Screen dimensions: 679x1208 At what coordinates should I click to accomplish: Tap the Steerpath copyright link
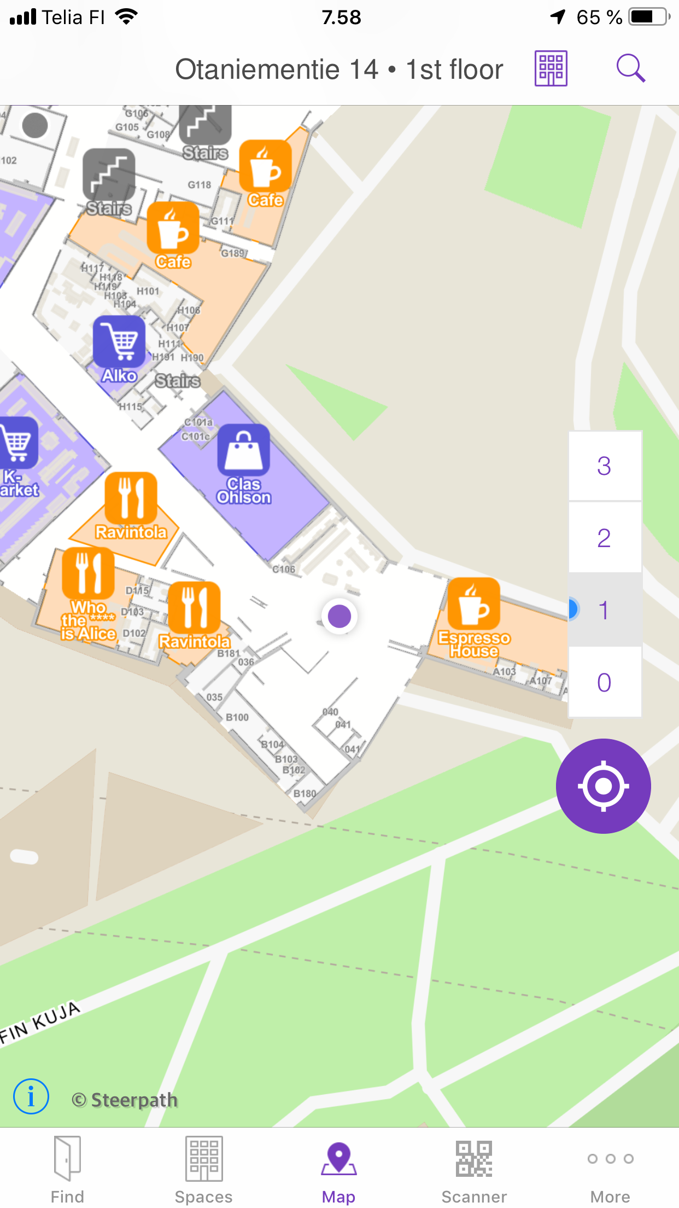pyautogui.click(x=125, y=1100)
